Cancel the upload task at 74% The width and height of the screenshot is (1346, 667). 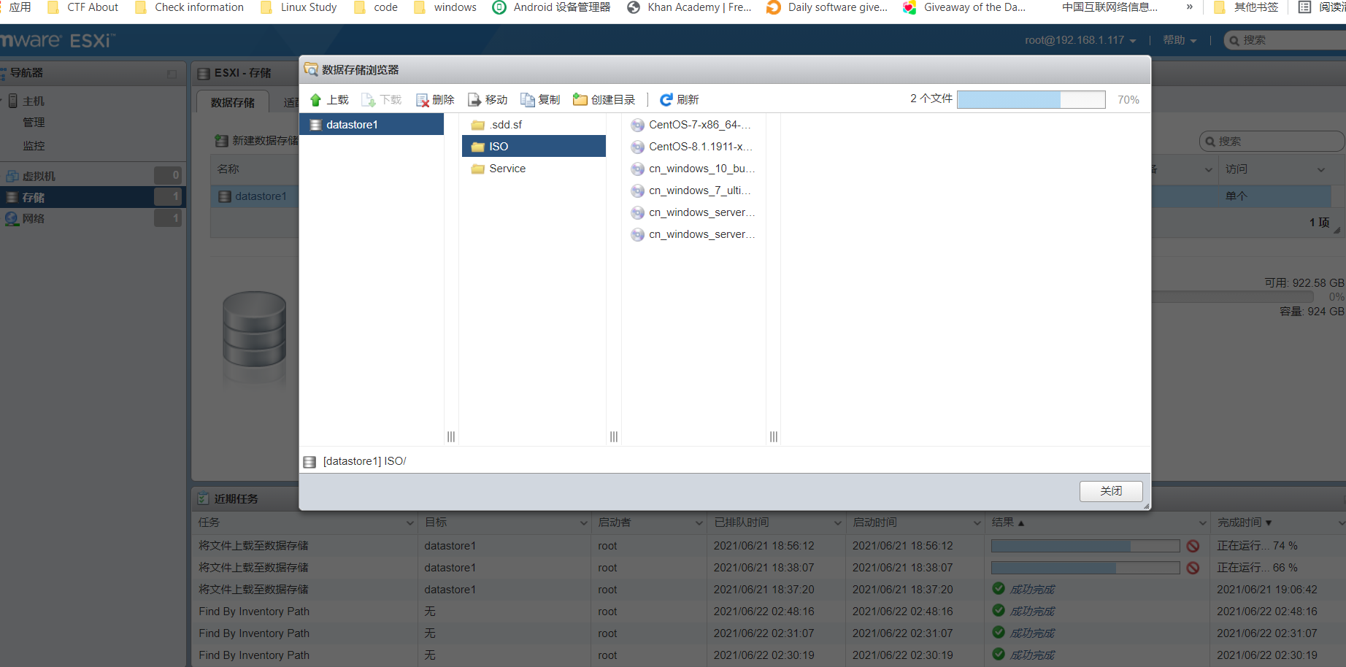1193,546
